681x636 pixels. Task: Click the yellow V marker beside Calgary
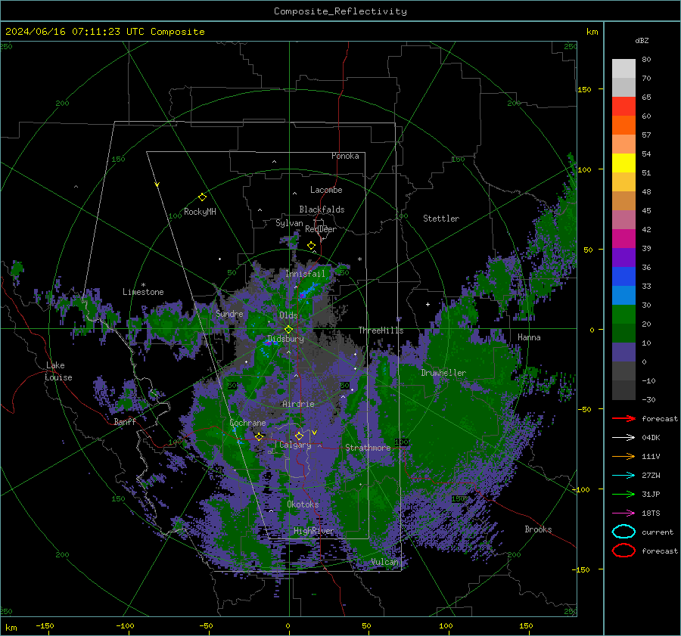314,433
